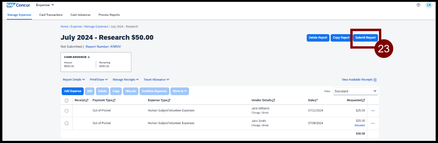The height and width of the screenshot is (143, 438).
Task: Open the available receipts icon beside View Available Receipts
Action: pos(375,80)
